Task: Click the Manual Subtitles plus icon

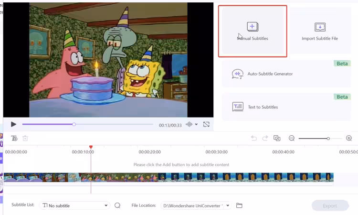Action: tap(253, 26)
